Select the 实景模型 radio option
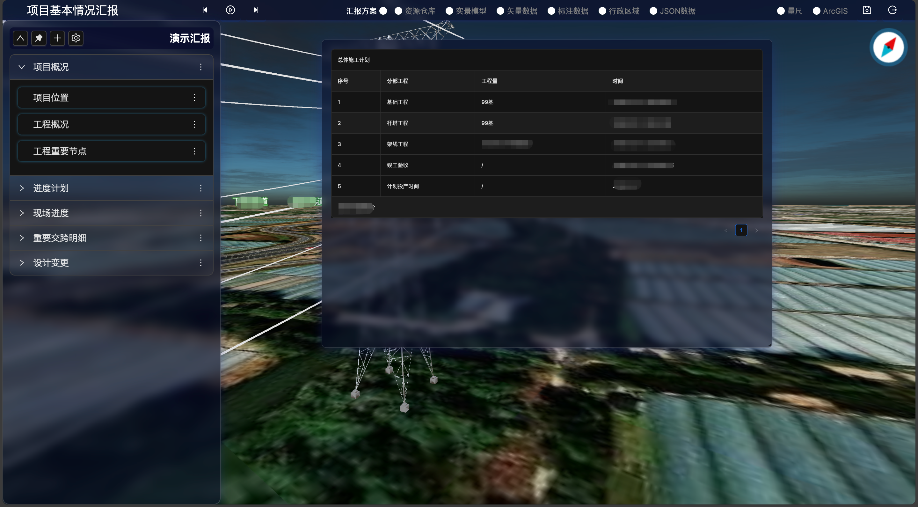The width and height of the screenshot is (918, 507). [x=449, y=11]
